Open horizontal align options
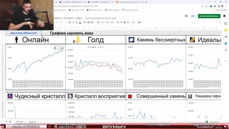Screen dimensions: 229x129 (98, 22)
